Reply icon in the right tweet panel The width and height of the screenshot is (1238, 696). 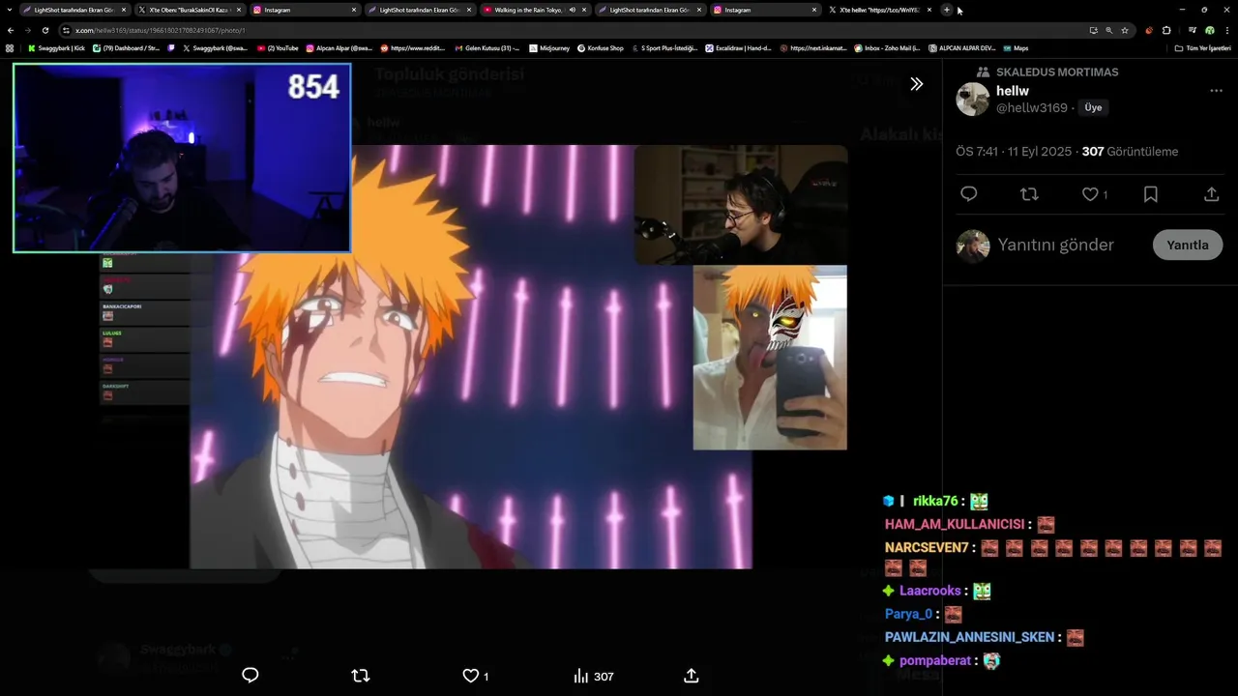[x=969, y=194]
